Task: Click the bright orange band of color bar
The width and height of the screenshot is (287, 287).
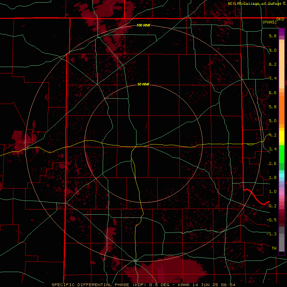Action: click(282, 110)
